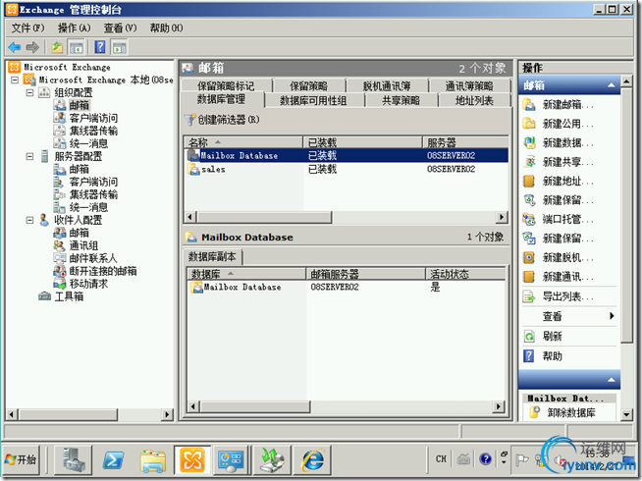Click 新建通讯... action
The width and height of the screenshot is (642, 481).
pos(559,277)
